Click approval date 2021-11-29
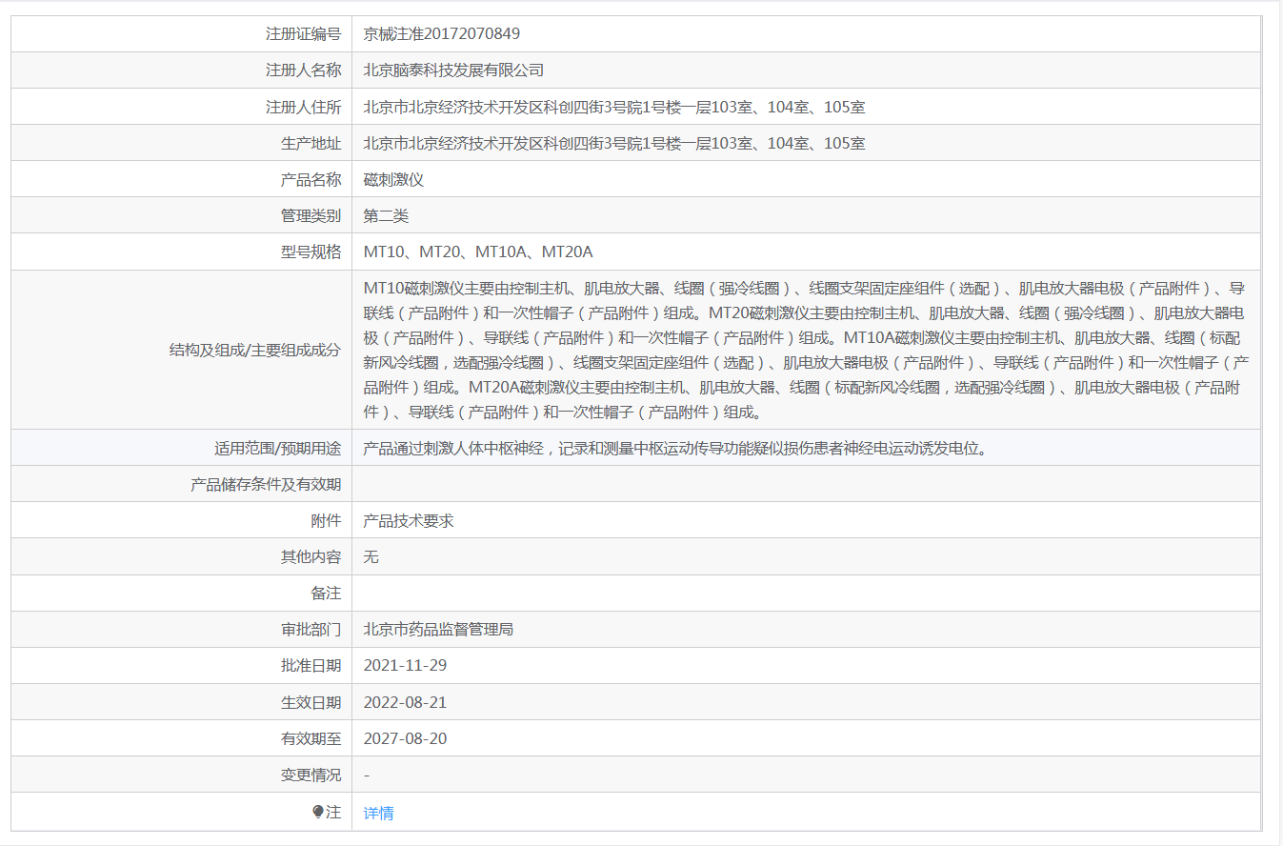 [x=405, y=666]
